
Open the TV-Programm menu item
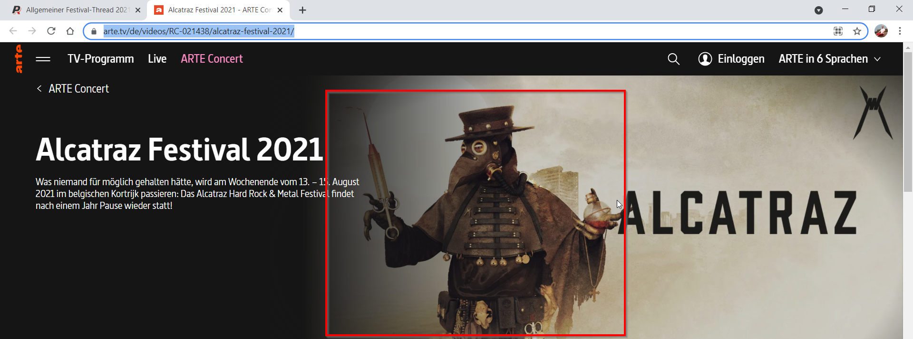pos(100,59)
